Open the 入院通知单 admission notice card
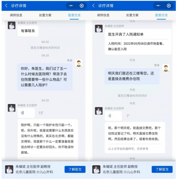This screenshot has width=177, height=179. 138,42
